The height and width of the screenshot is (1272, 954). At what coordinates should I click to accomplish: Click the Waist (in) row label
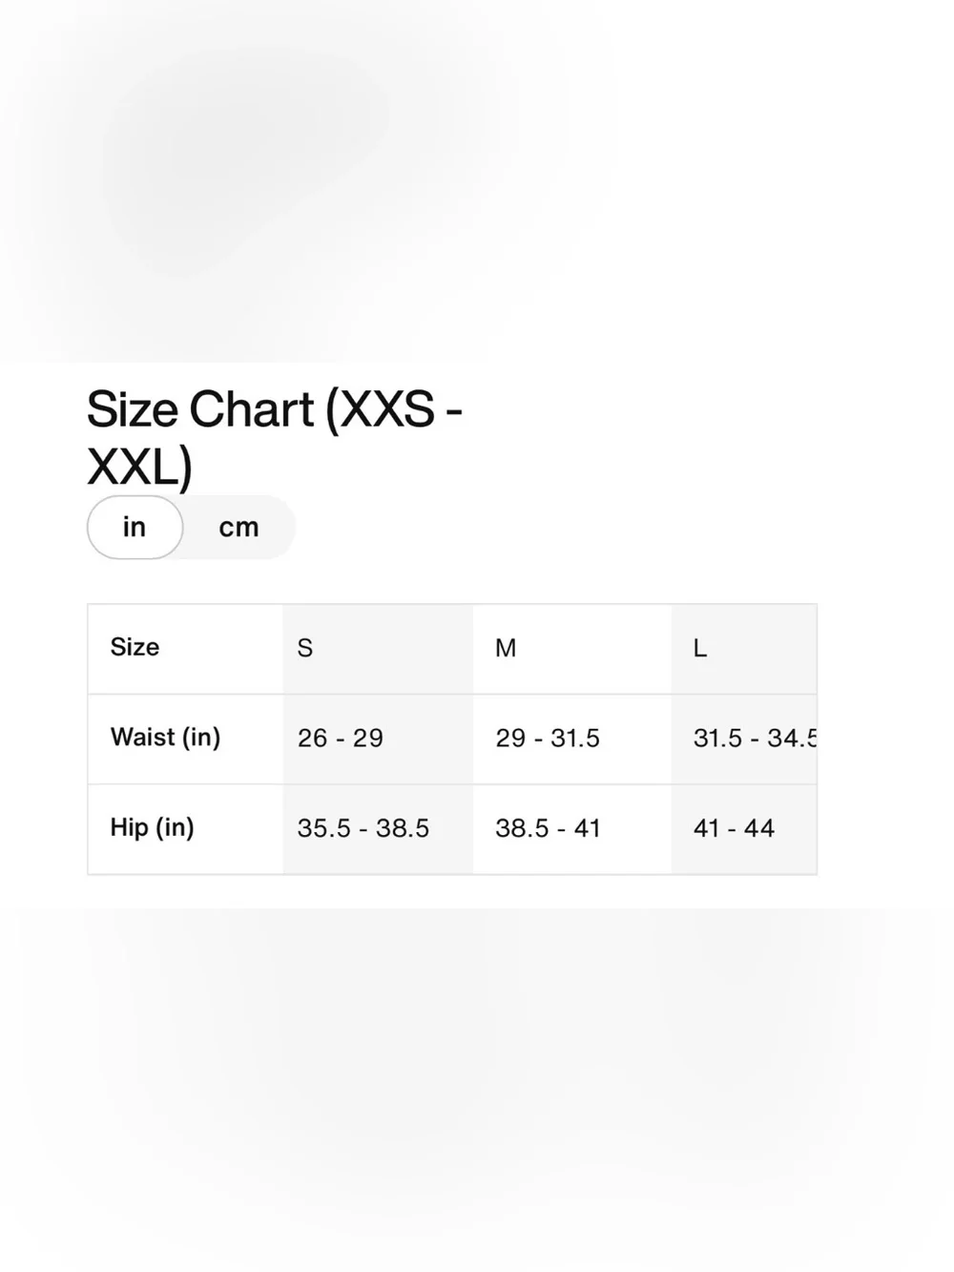(165, 738)
